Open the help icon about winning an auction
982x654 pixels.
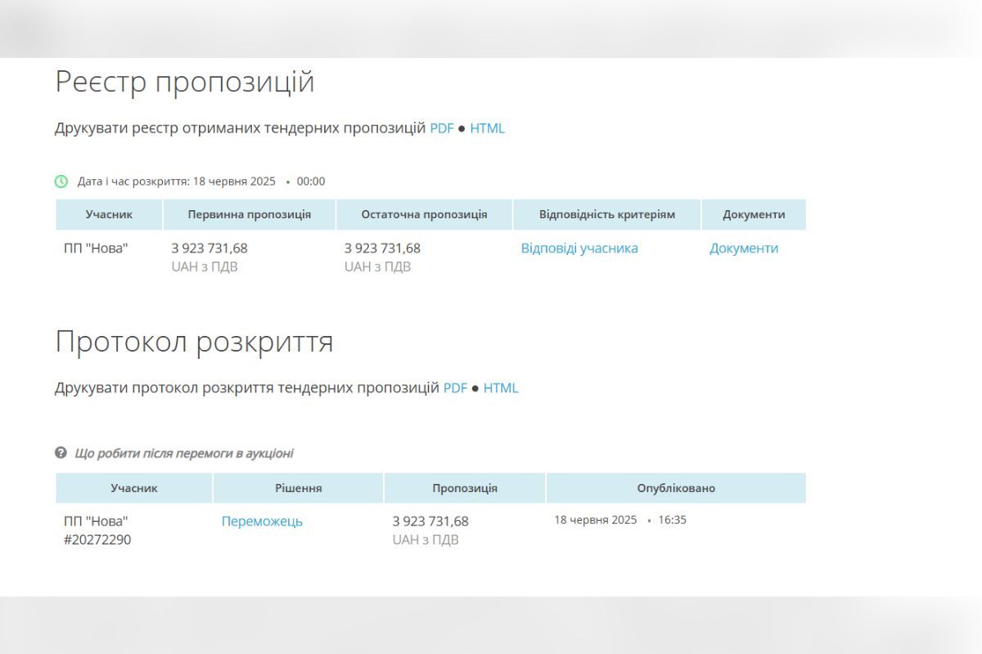61,453
